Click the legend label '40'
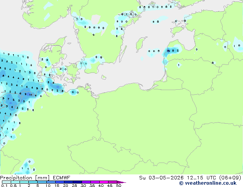This screenshot has height=187, width=243. [x=101, y=185]
